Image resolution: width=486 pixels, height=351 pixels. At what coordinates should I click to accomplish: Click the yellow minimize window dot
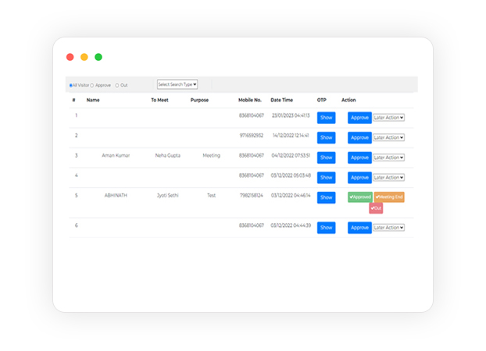tap(84, 57)
